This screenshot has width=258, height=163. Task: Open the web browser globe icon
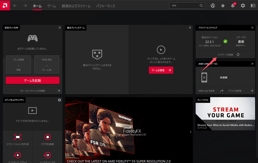tap(213, 6)
